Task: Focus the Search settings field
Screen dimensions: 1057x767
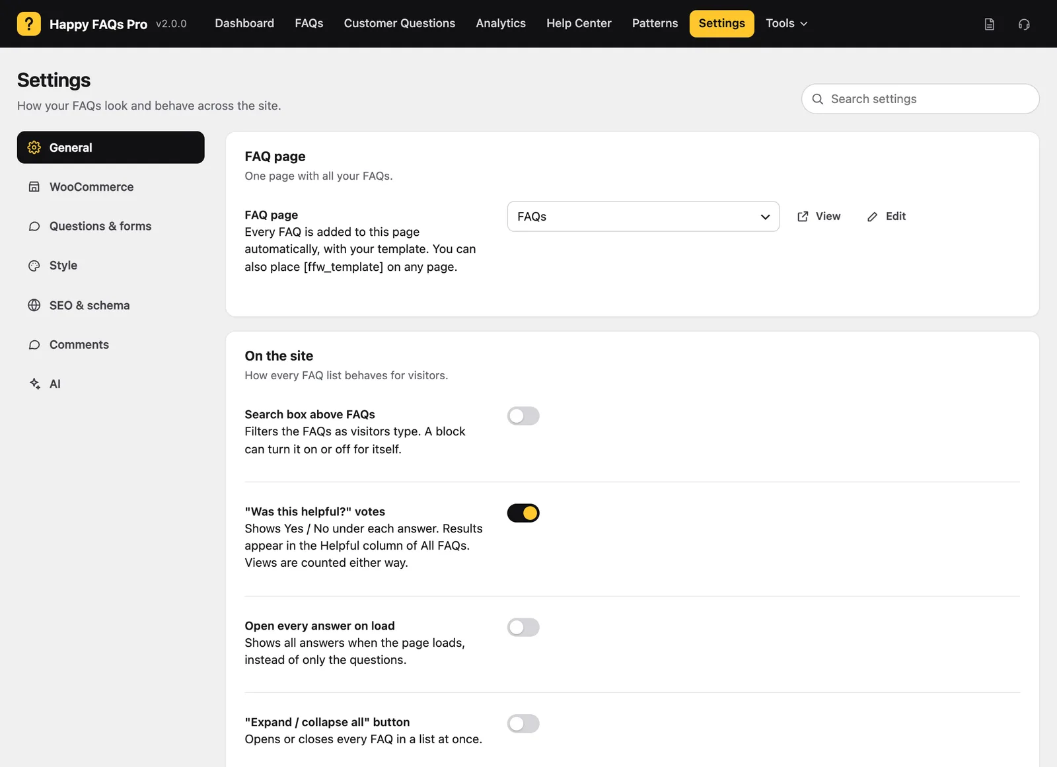Action: tap(920, 99)
